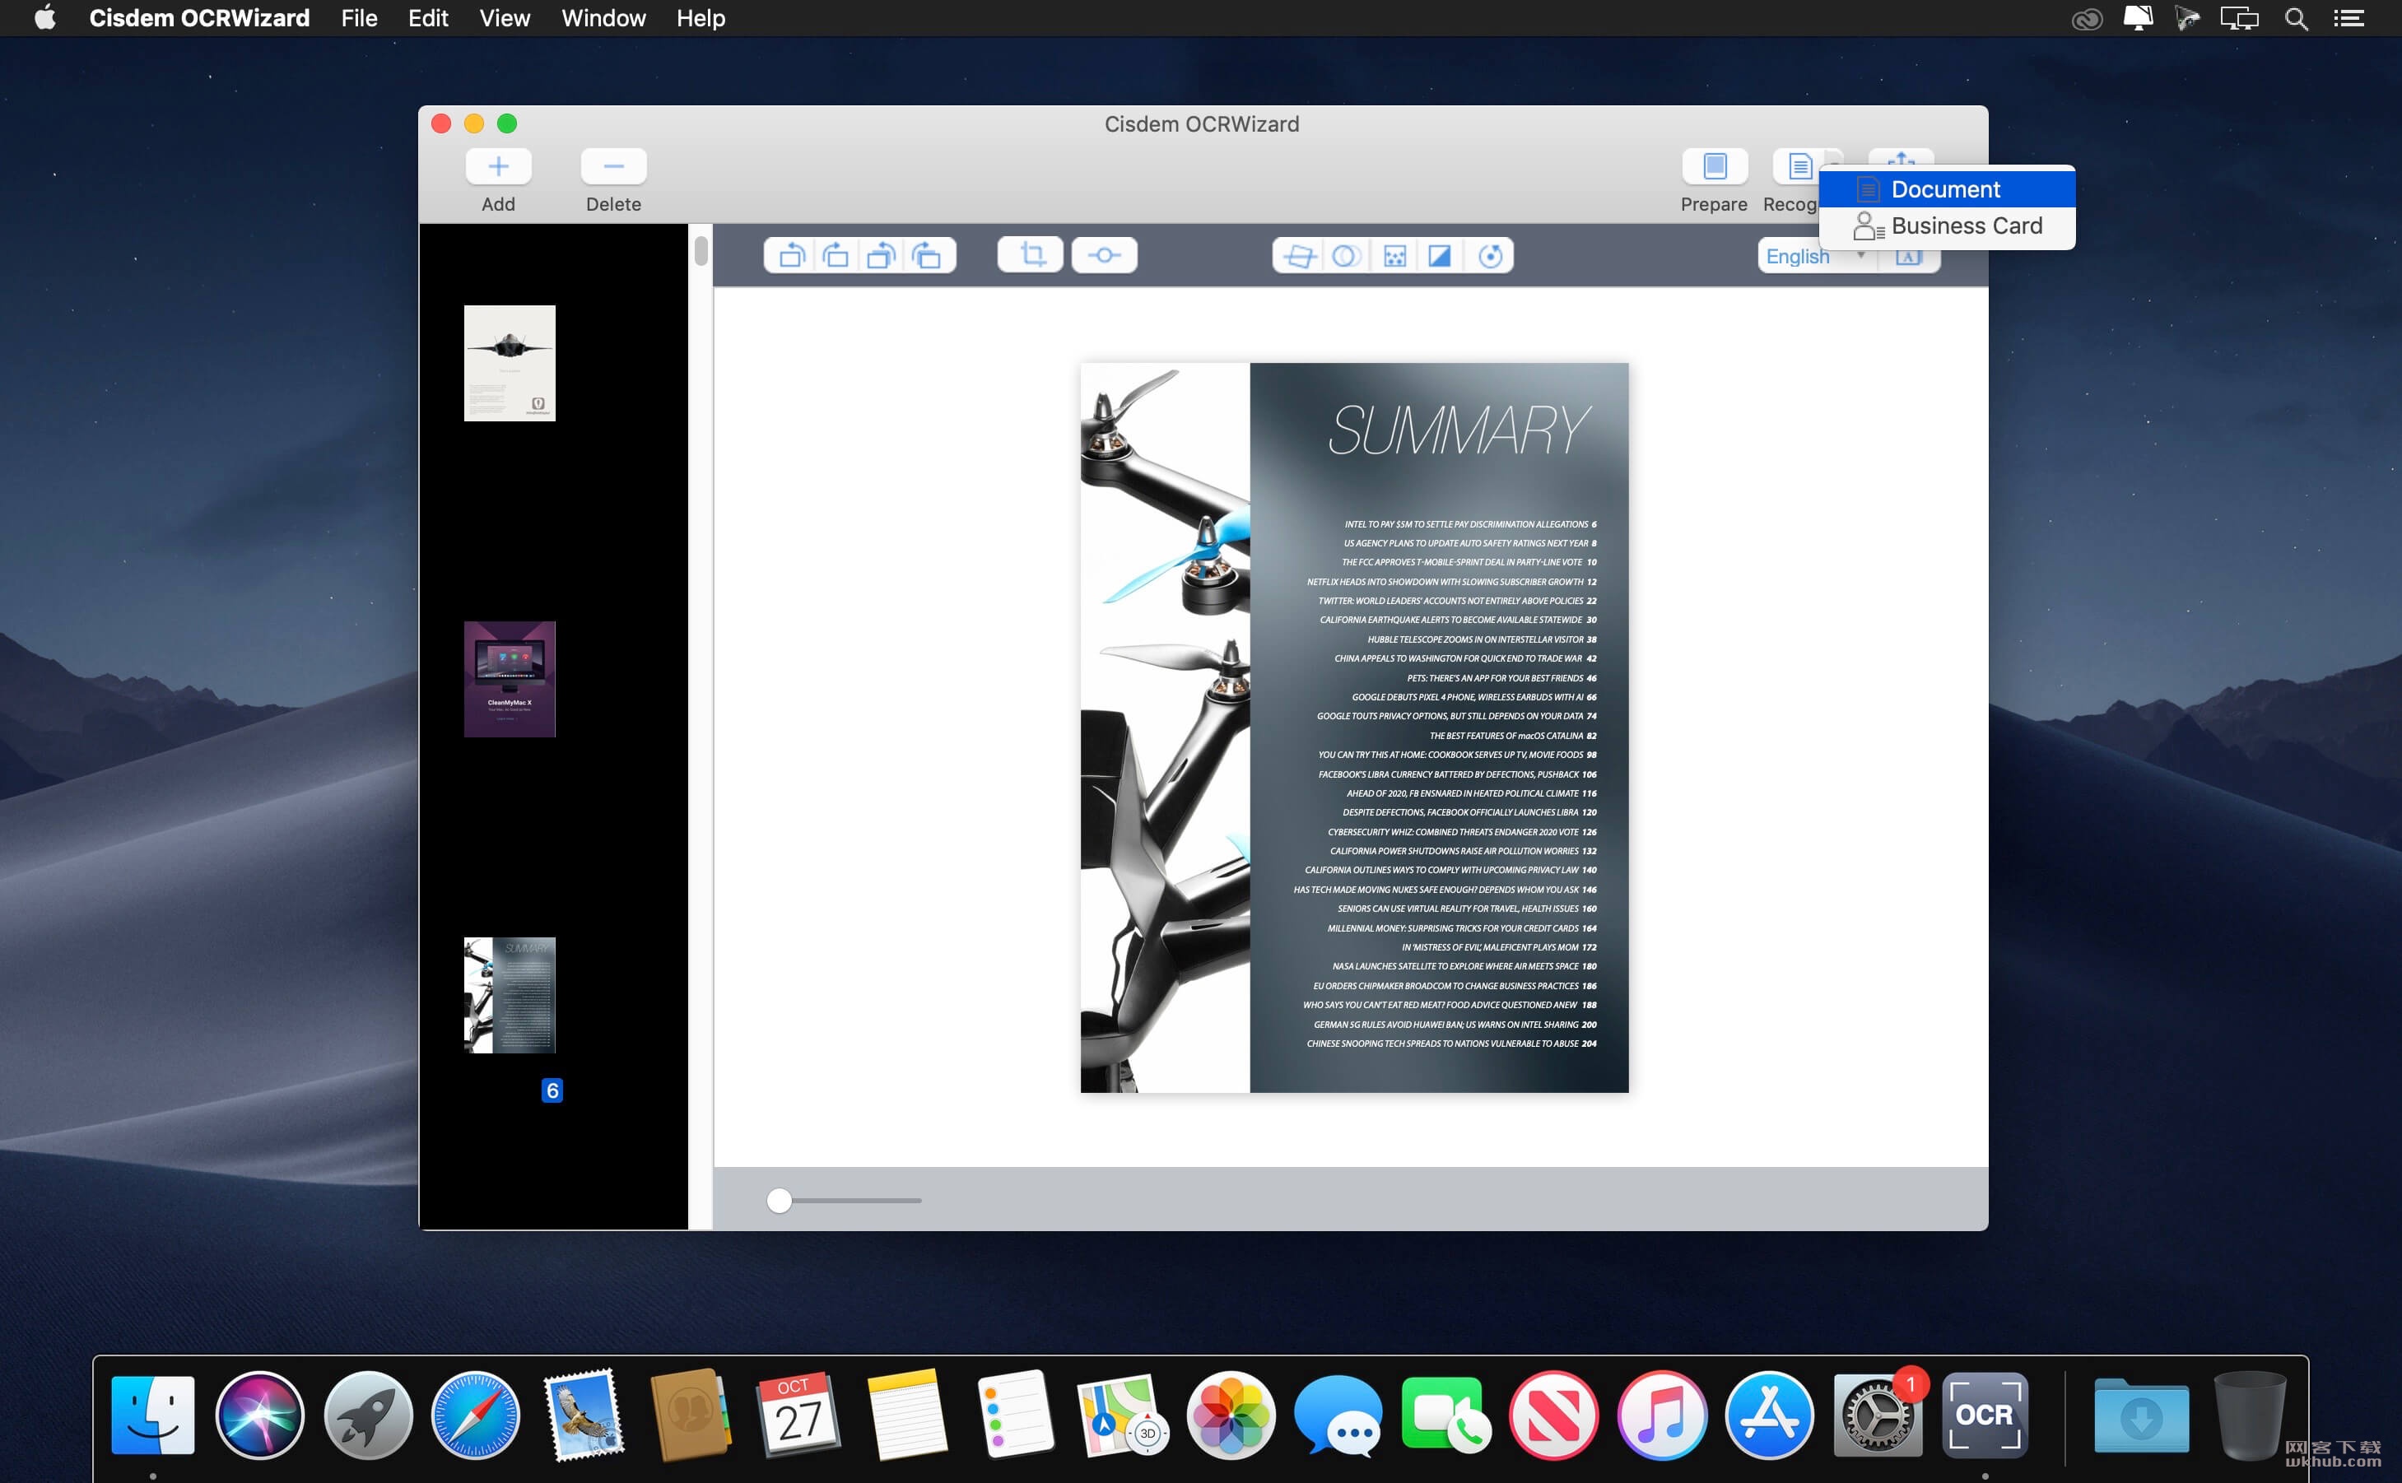Image resolution: width=2402 pixels, height=1483 pixels.
Task: Rotate all pages right
Action: pyautogui.click(x=927, y=256)
